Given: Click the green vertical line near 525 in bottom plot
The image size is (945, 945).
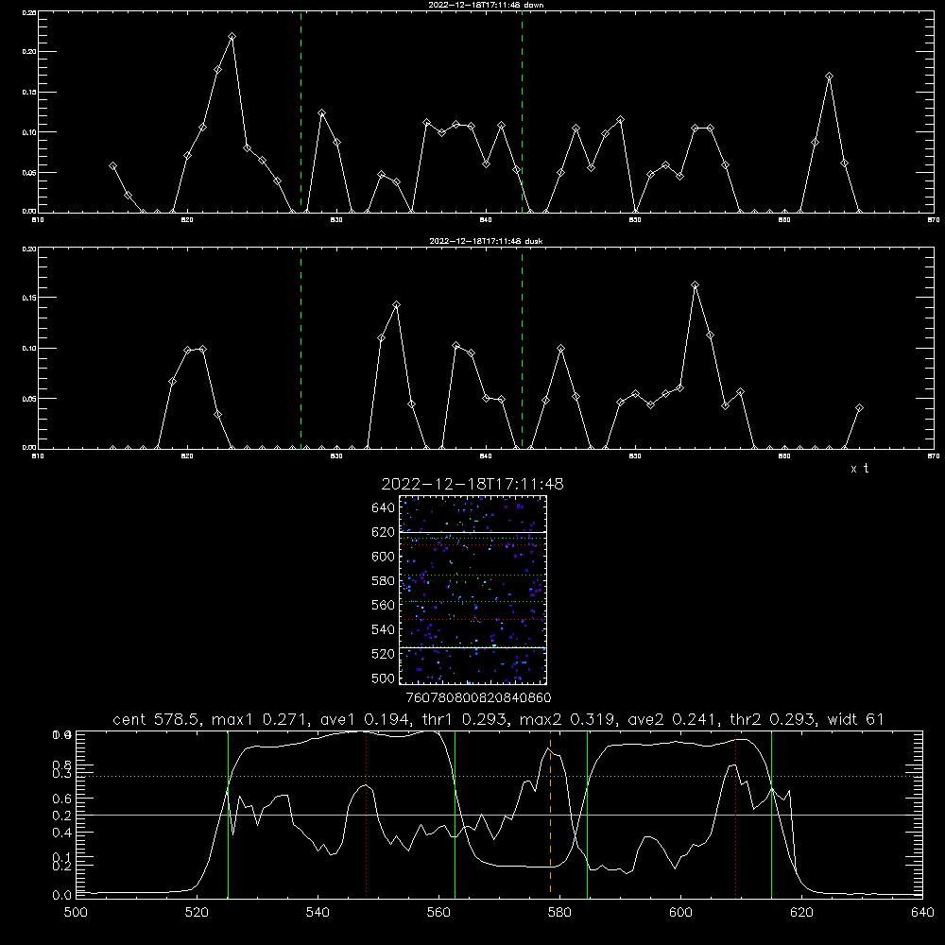Looking at the screenshot, I should pyautogui.click(x=228, y=814).
